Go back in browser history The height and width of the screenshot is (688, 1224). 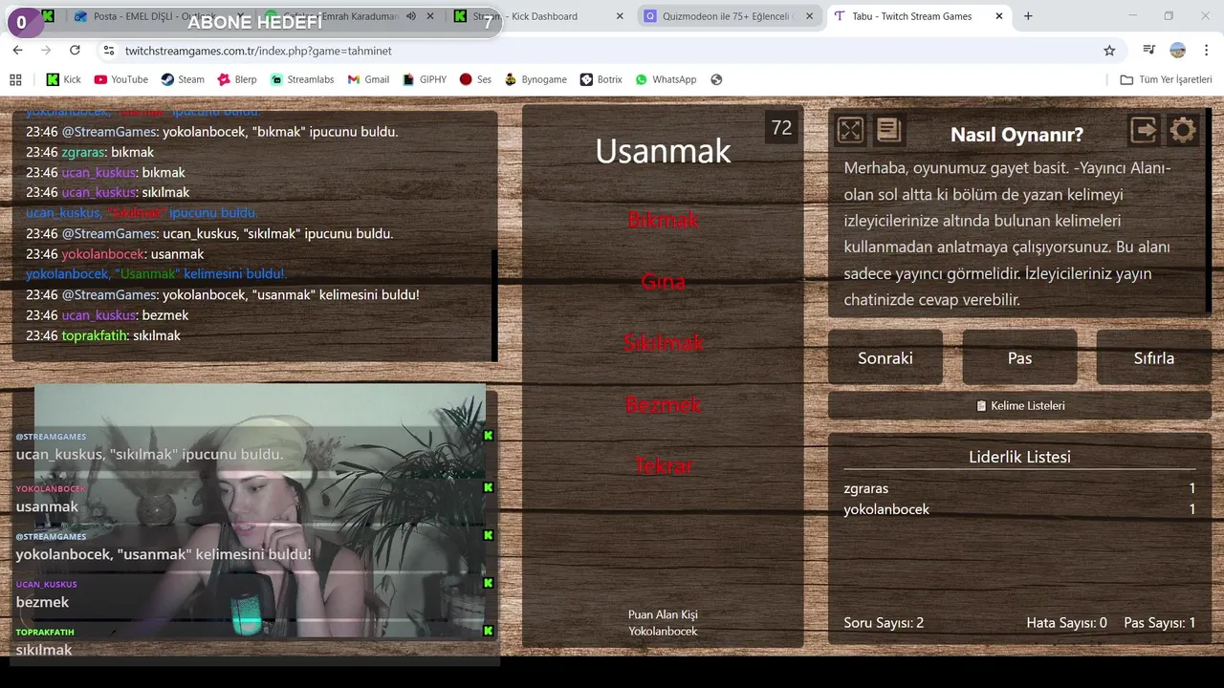[x=17, y=51]
